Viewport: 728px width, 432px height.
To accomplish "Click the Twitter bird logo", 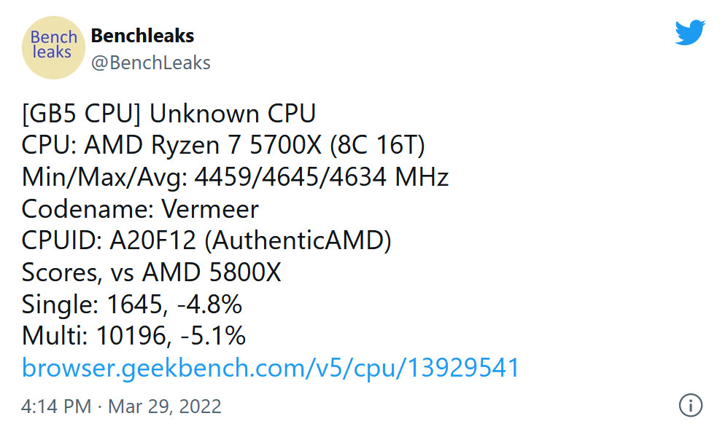I will [x=690, y=33].
